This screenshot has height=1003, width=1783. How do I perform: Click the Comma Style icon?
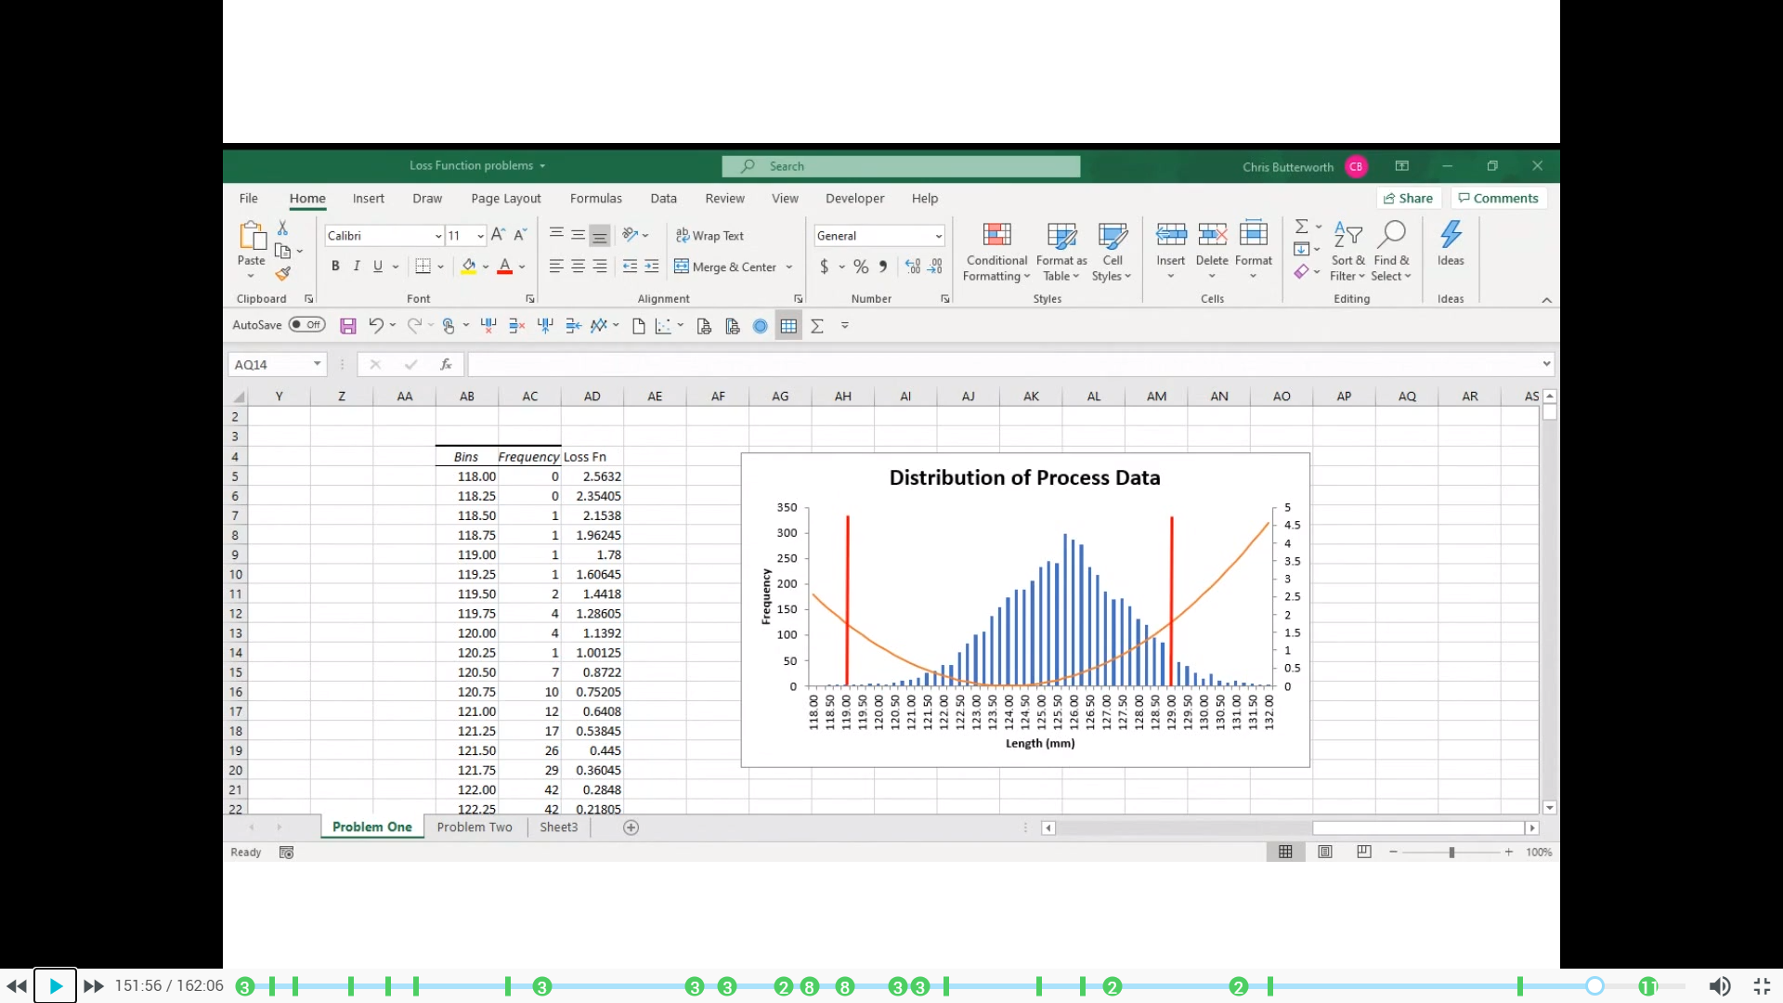(883, 267)
